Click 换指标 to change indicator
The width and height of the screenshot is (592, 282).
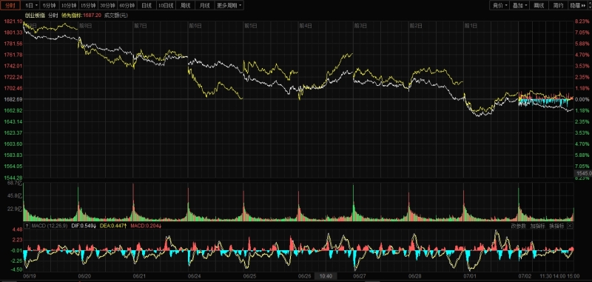click(556, 226)
